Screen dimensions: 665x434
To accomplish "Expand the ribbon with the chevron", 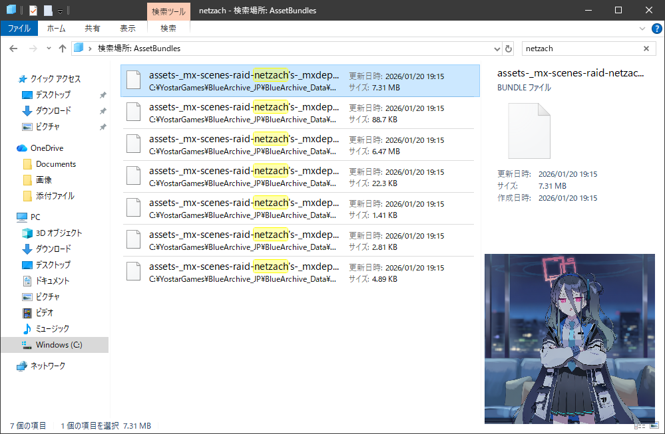I will pos(642,29).
